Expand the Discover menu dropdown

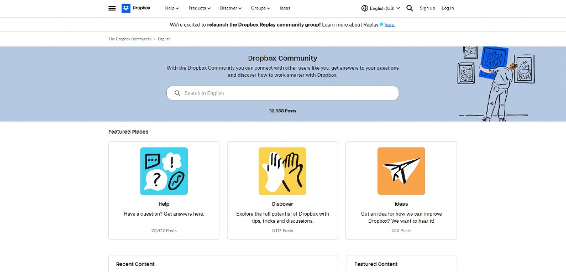pyautogui.click(x=230, y=8)
